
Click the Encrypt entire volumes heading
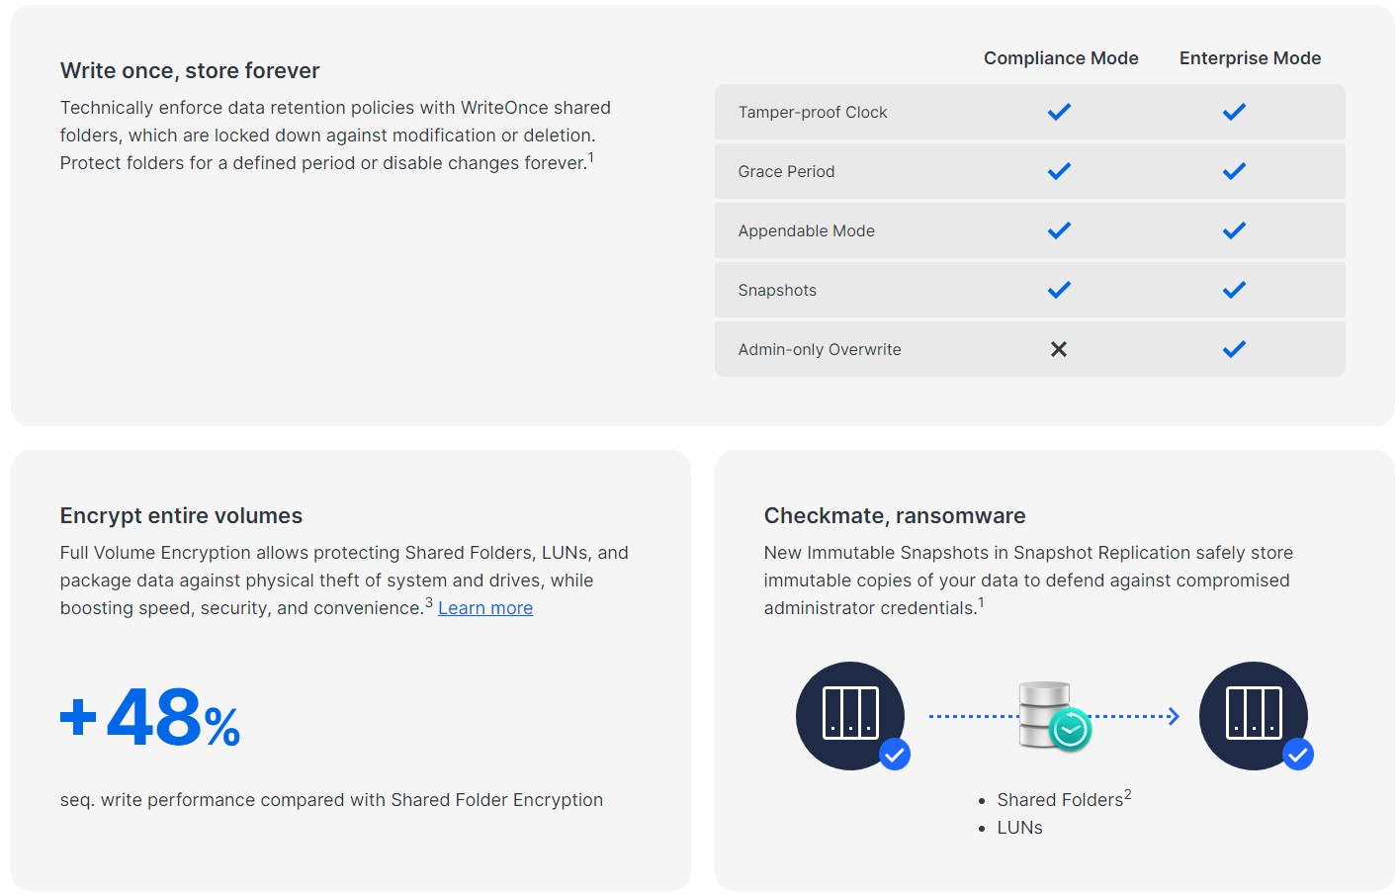181,515
